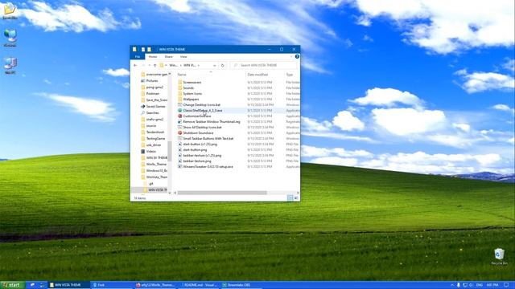Switch to the View ribbon tab
The height and width of the screenshot is (289, 515).
(x=183, y=57)
